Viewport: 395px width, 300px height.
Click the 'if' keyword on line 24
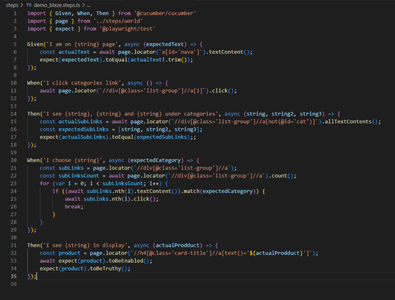coord(56,191)
